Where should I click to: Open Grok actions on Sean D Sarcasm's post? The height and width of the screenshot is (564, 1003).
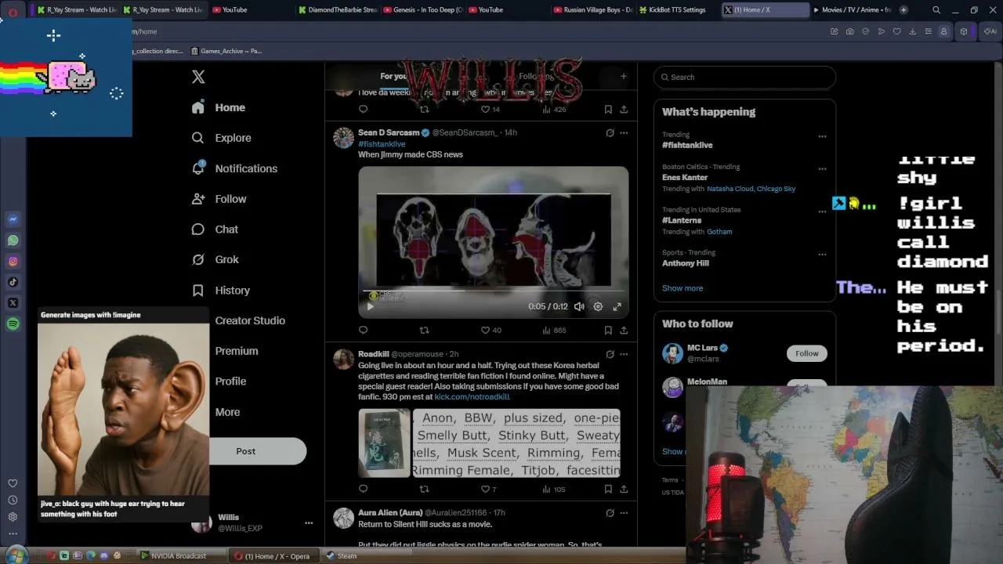point(610,133)
